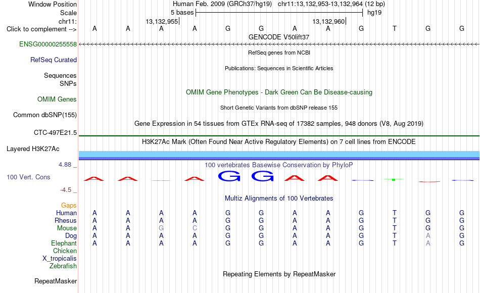Click the green T marker in PhyloP track

(394, 179)
